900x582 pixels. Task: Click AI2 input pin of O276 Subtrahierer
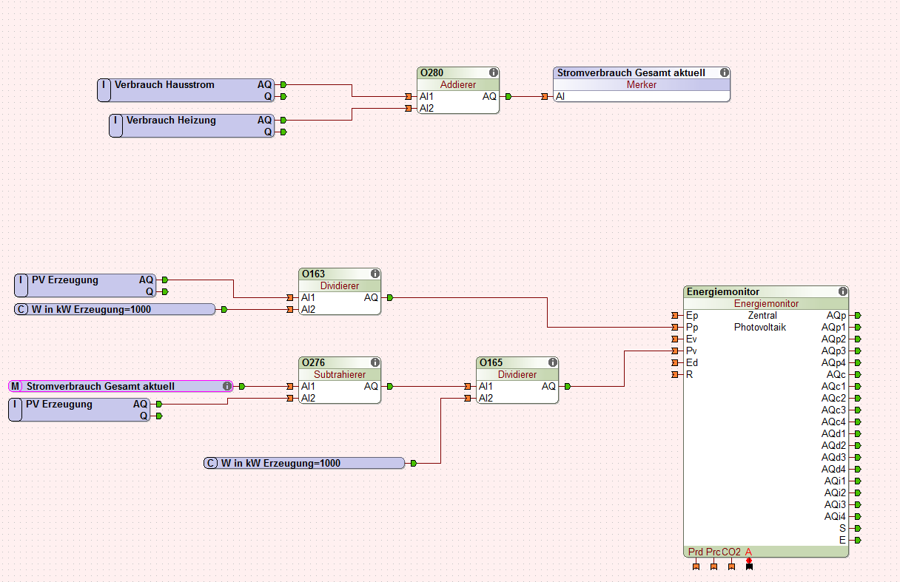coord(292,398)
